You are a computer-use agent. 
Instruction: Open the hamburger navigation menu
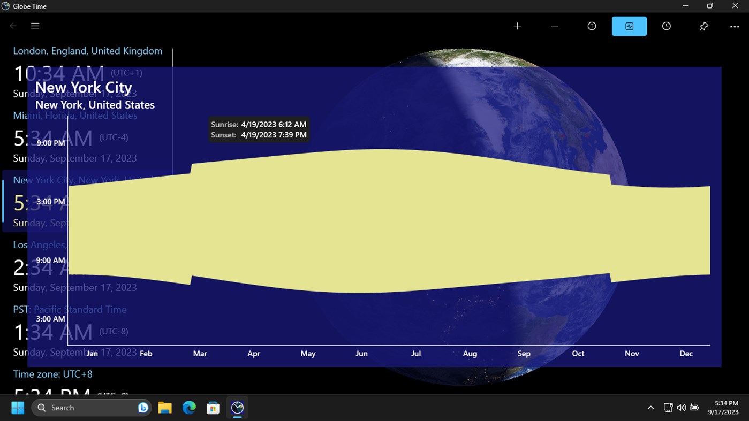point(35,26)
